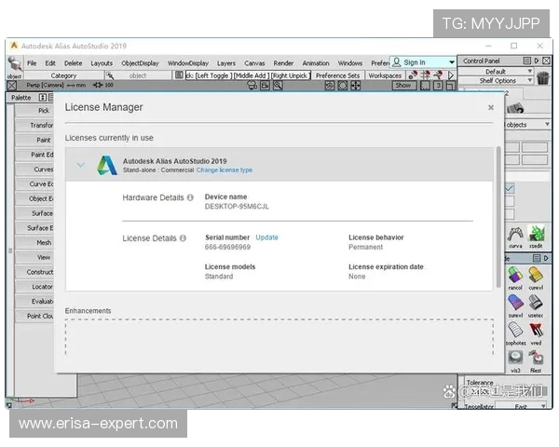Click the rancol shelf icon
Image resolution: width=559 pixels, height=447 pixels.
tap(515, 277)
